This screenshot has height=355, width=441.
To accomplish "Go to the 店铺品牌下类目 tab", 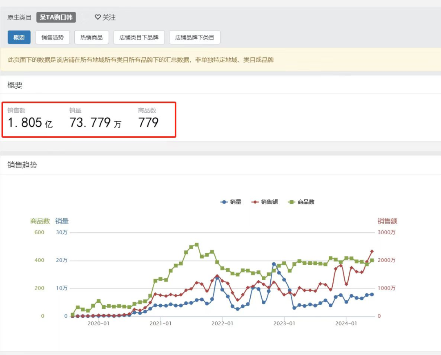I will click(194, 38).
